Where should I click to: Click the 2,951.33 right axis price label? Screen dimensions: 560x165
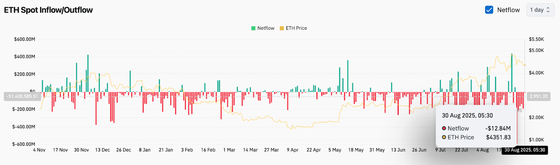point(539,96)
